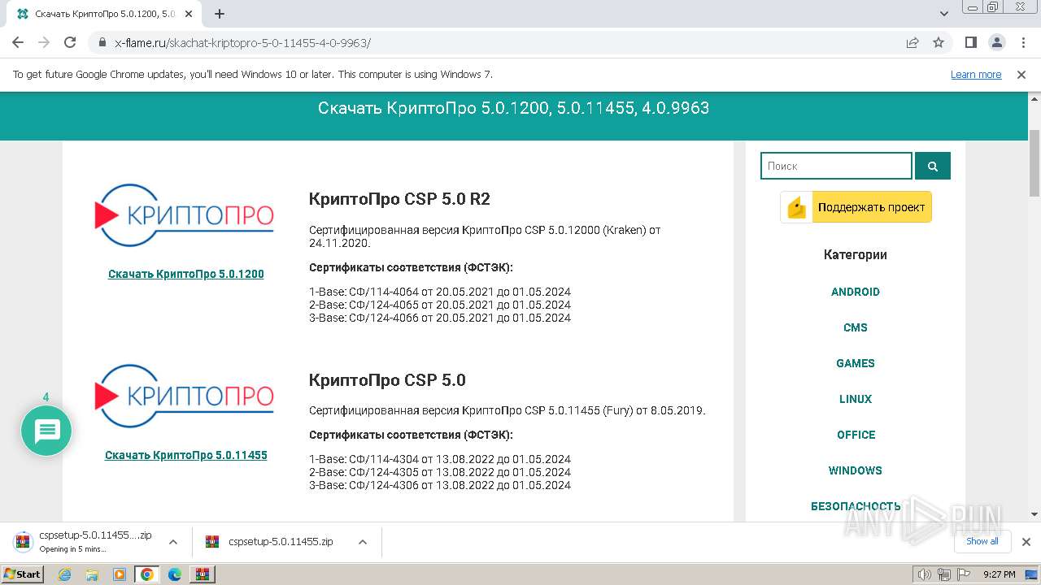This screenshot has width=1041, height=585.
Task: Show all downloads
Action: (x=982, y=541)
